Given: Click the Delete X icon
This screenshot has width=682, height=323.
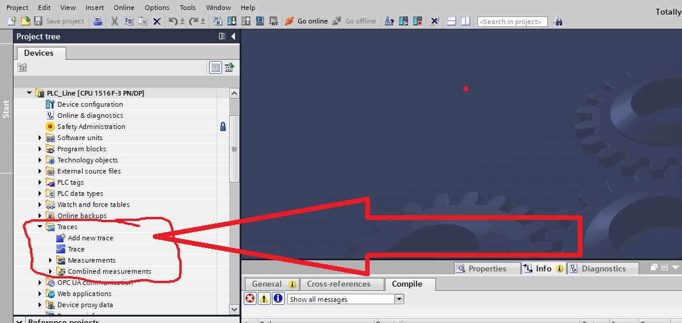Looking at the screenshot, I should [x=156, y=21].
